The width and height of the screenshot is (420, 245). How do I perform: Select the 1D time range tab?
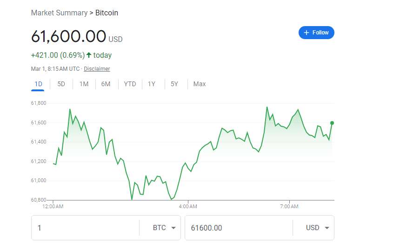pyautogui.click(x=38, y=84)
